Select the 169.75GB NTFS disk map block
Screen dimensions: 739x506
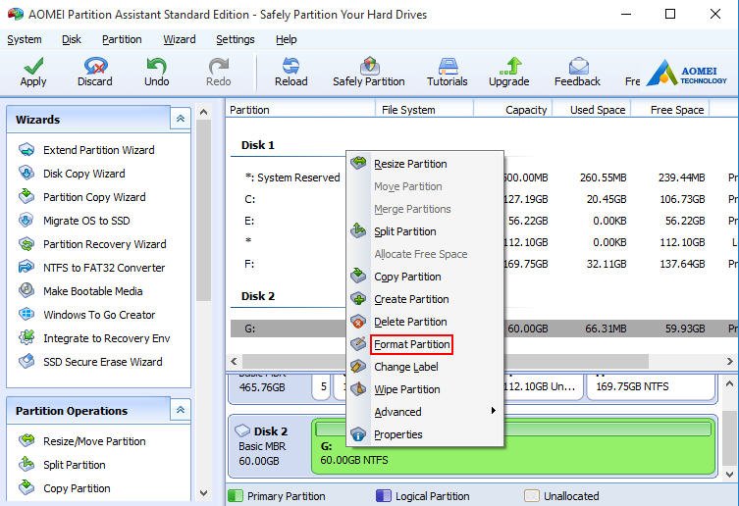click(651, 386)
